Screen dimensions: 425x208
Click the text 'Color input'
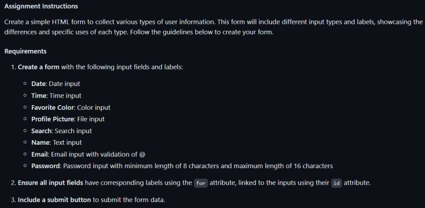click(x=93, y=108)
